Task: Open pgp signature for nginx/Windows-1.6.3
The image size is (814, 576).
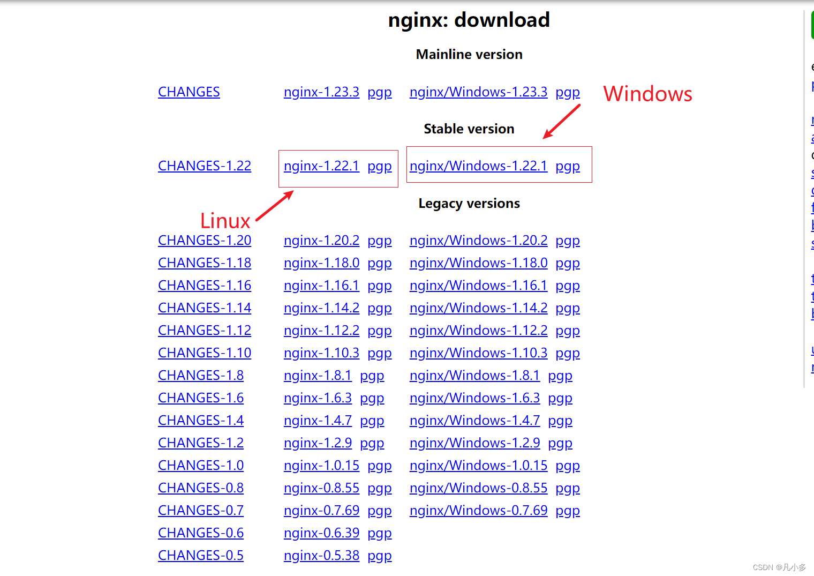Action: tap(560, 398)
